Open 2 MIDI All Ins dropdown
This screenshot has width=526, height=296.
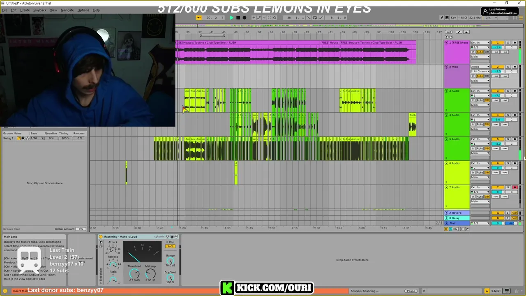480,67
